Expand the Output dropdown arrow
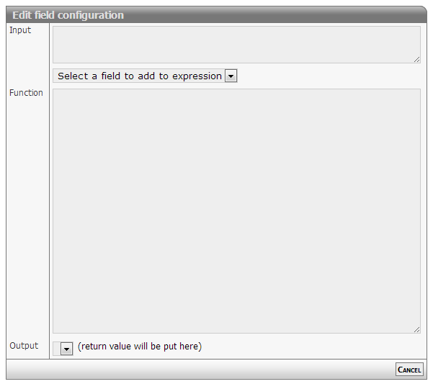The image size is (433, 384). (x=67, y=349)
